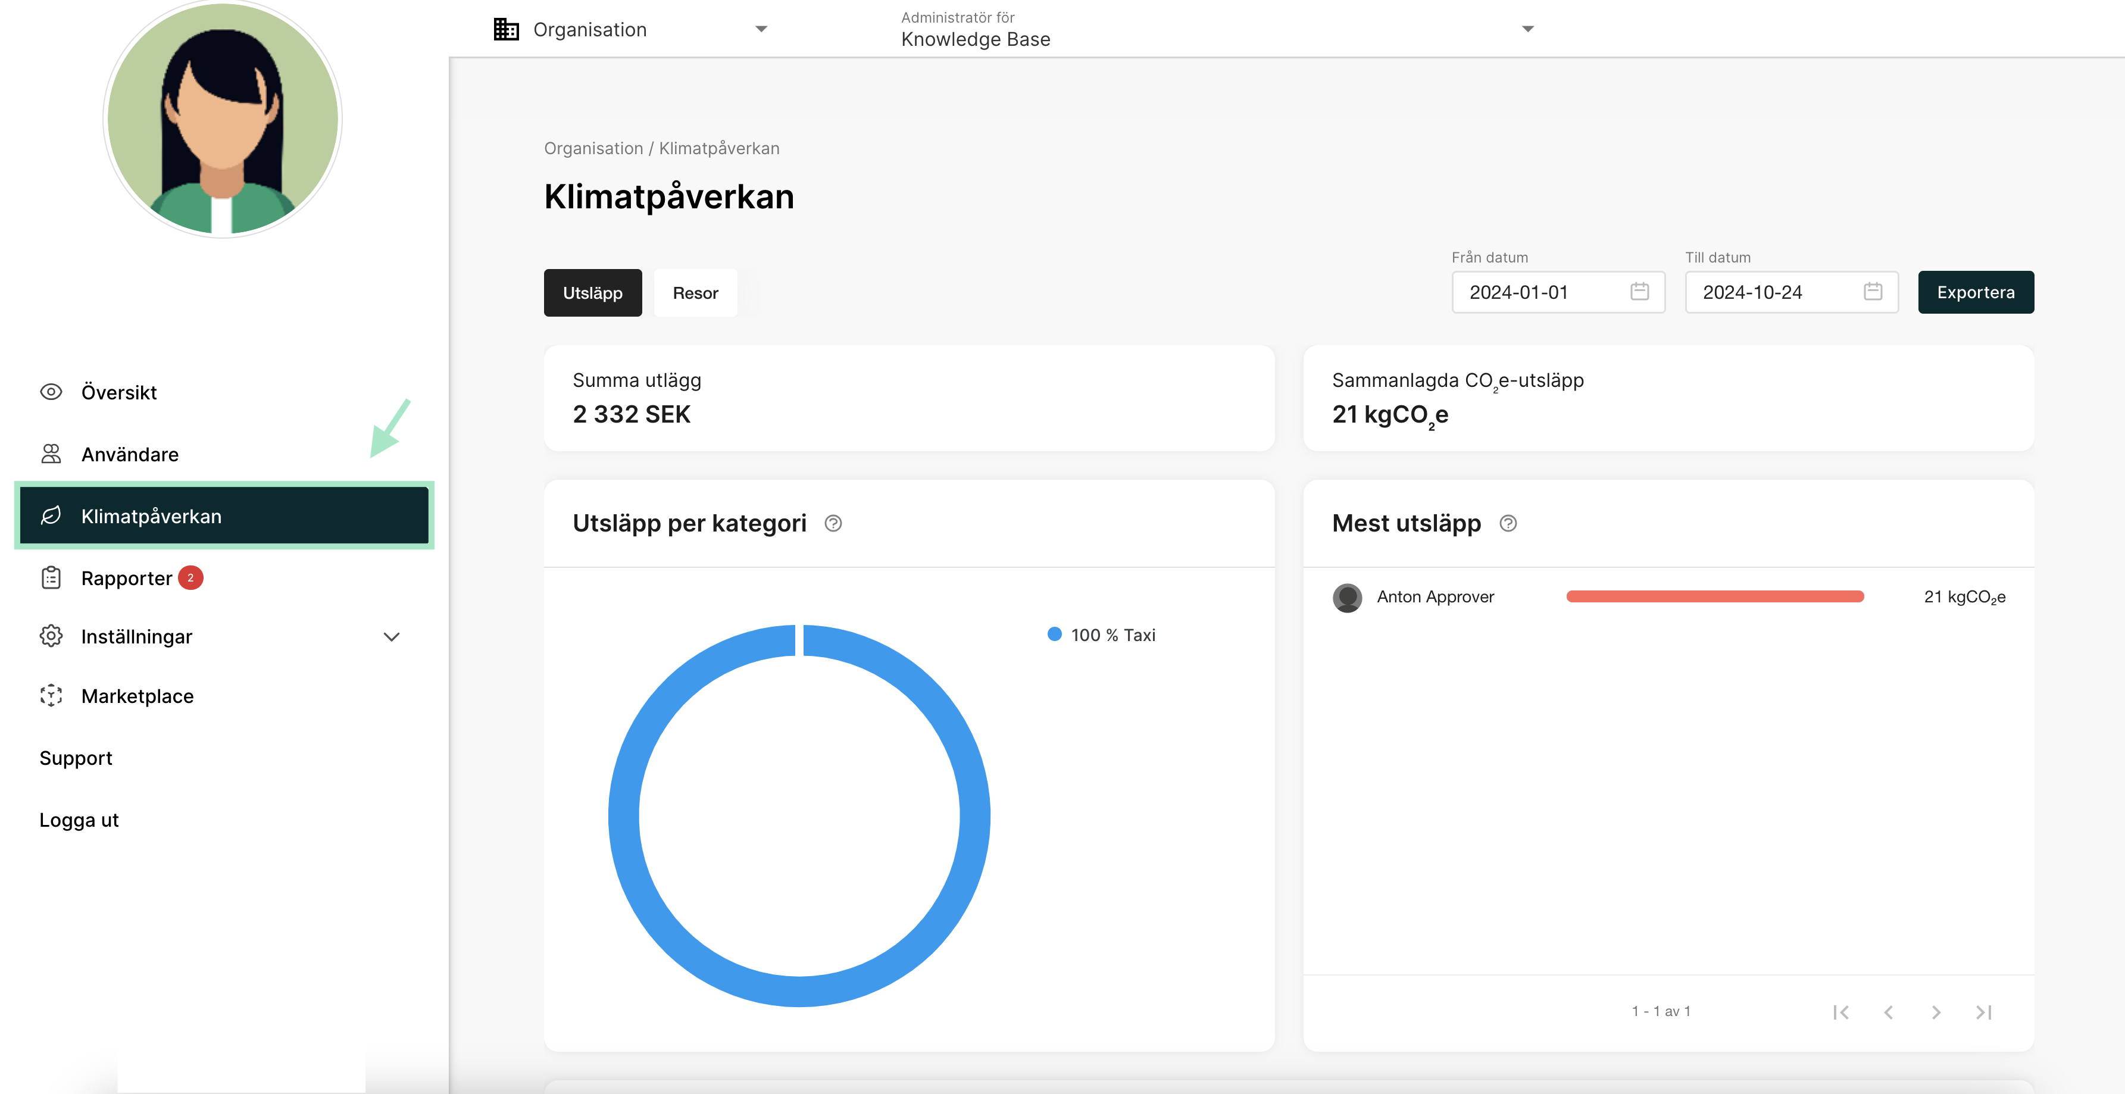Viewport: 2125px width, 1094px height.
Task: Open the Till datum calendar icon
Action: click(x=1873, y=291)
